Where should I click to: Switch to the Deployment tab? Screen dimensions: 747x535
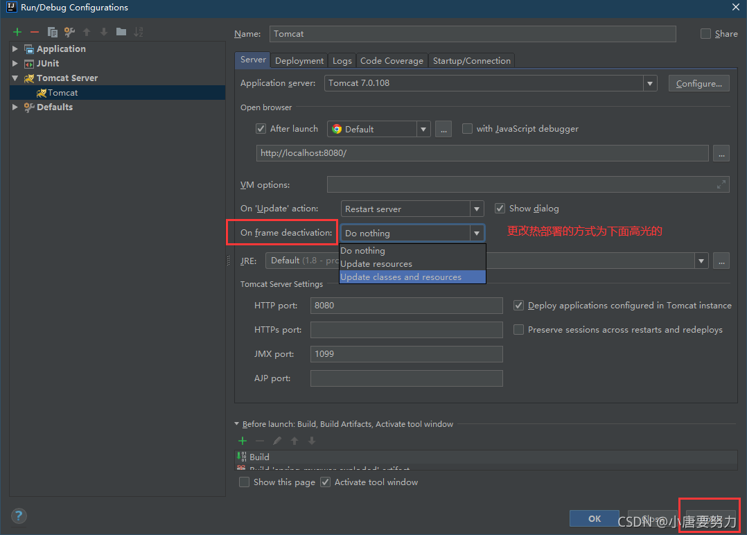pos(299,60)
